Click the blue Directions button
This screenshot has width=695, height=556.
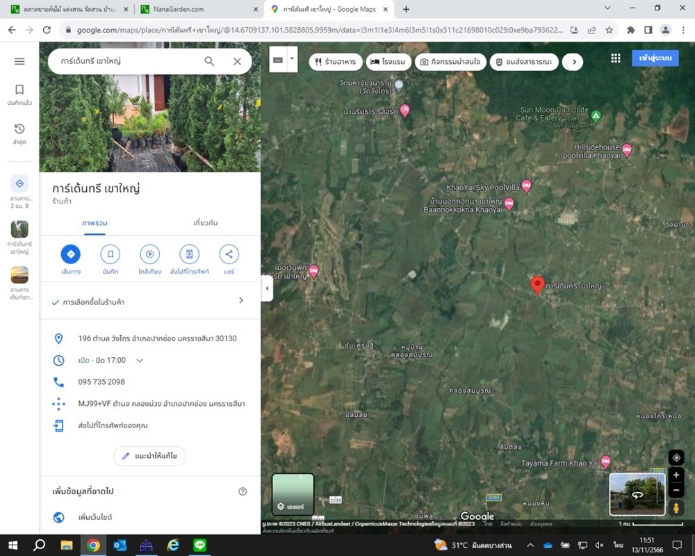click(x=71, y=254)
